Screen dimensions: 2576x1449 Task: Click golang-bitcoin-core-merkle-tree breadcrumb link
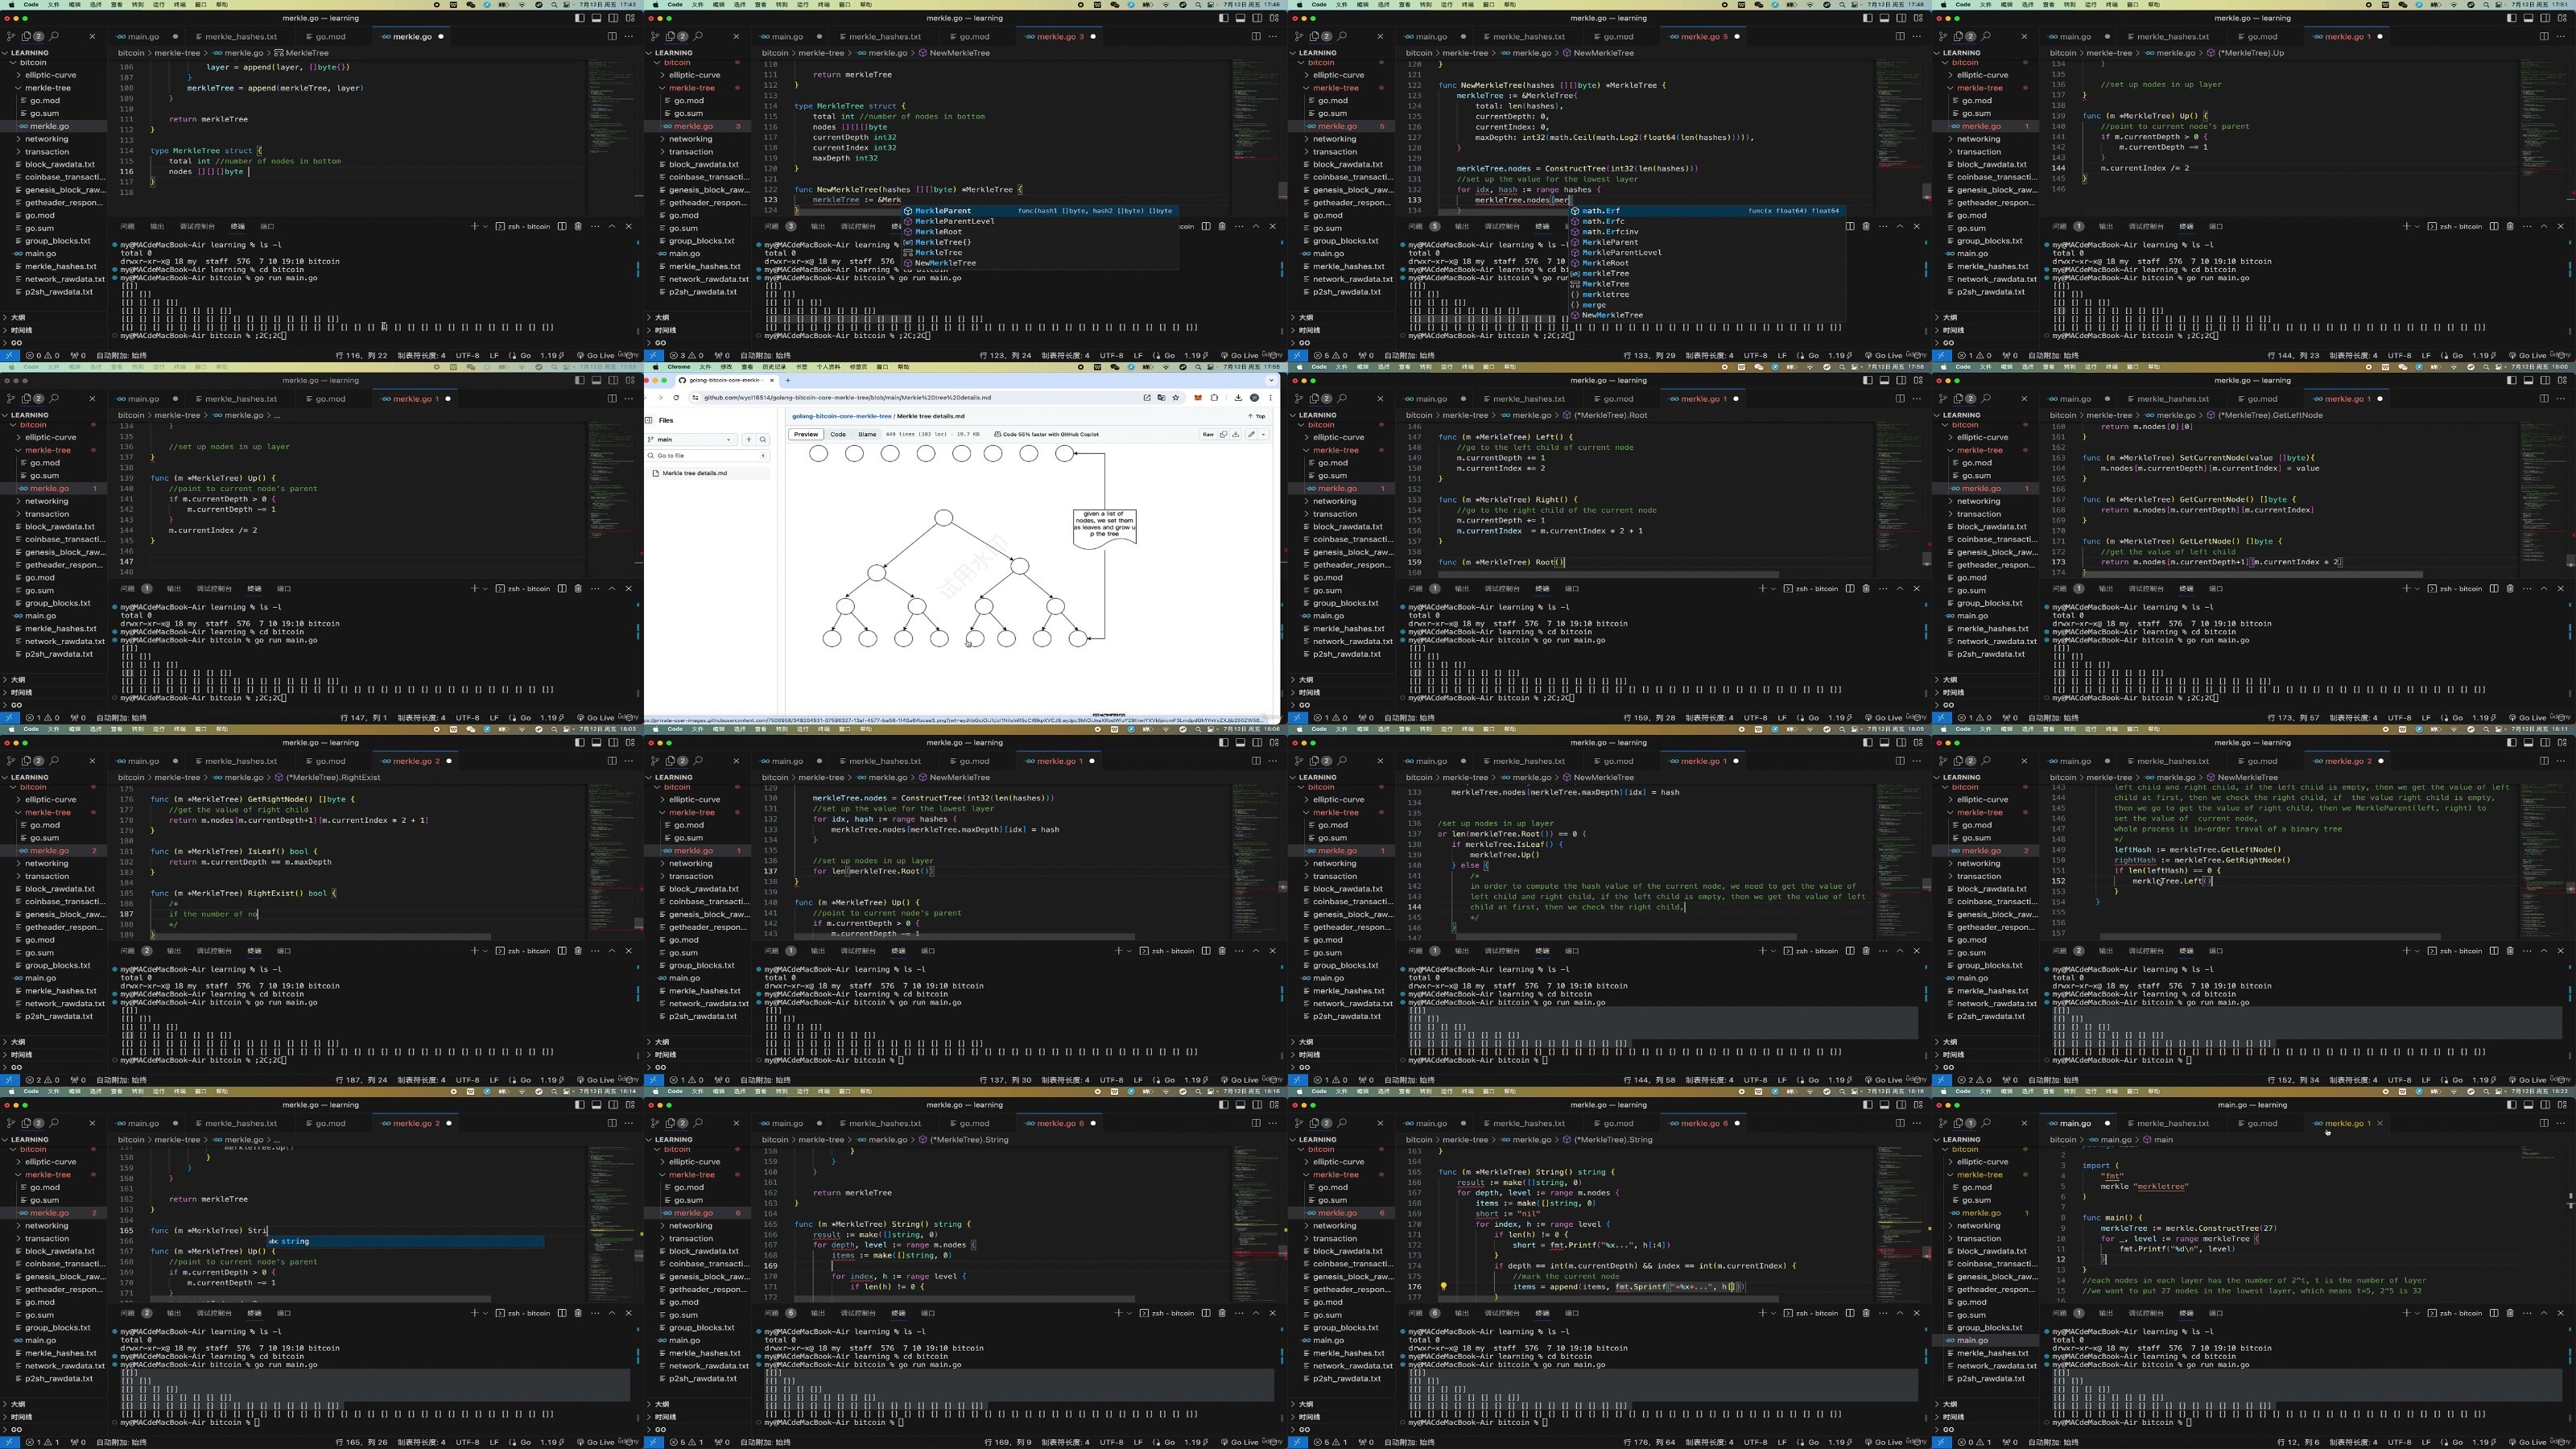pyautogui.click(x=842, y=417)
